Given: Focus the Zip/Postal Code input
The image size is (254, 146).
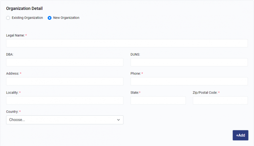Looking at the screenshot, I should coord(220,101).
